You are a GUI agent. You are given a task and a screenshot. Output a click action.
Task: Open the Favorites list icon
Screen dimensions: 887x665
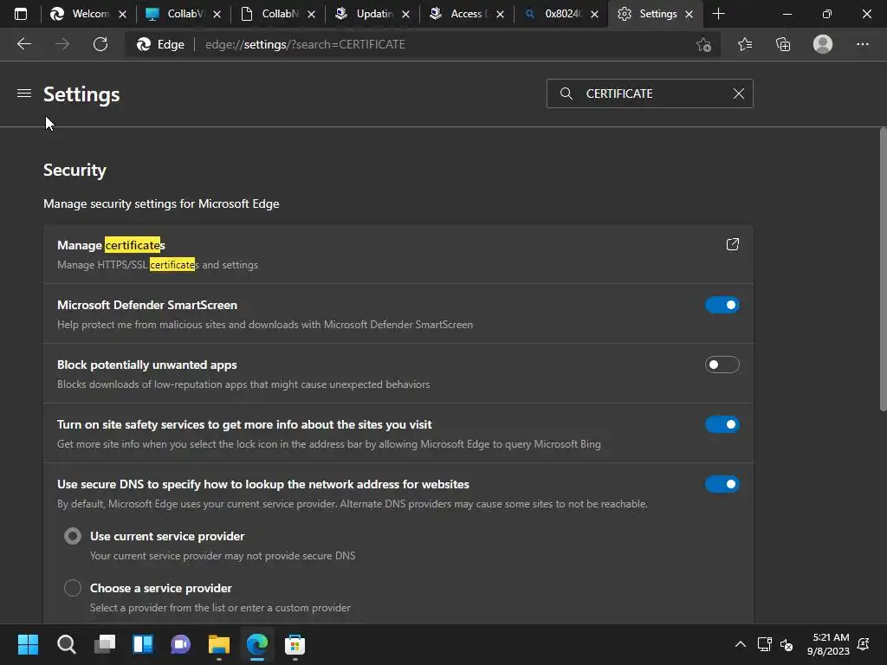tap(745, 44)
